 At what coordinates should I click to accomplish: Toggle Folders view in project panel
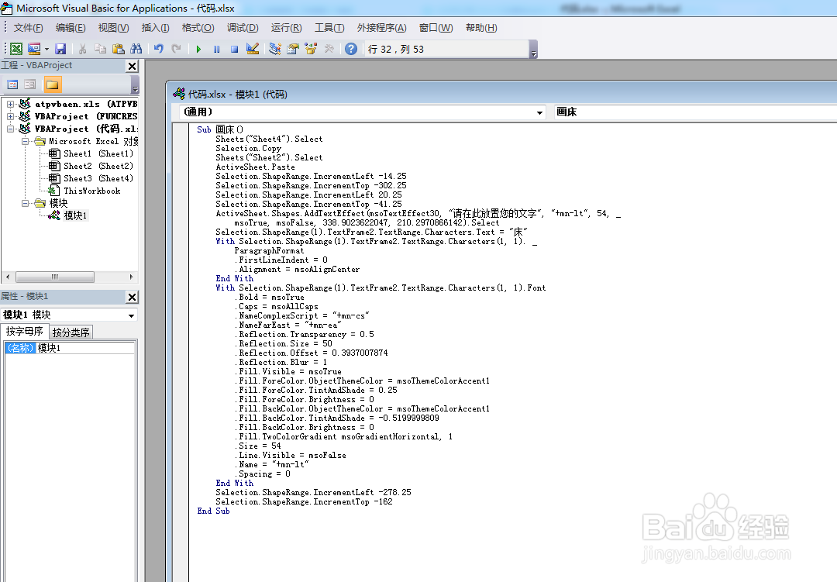click(x=53, y=84)
